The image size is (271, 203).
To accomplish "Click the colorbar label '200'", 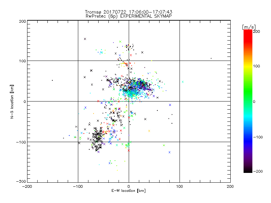I will [256, 31].
